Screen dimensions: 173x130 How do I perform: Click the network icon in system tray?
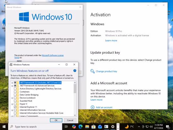pos(147,127)
